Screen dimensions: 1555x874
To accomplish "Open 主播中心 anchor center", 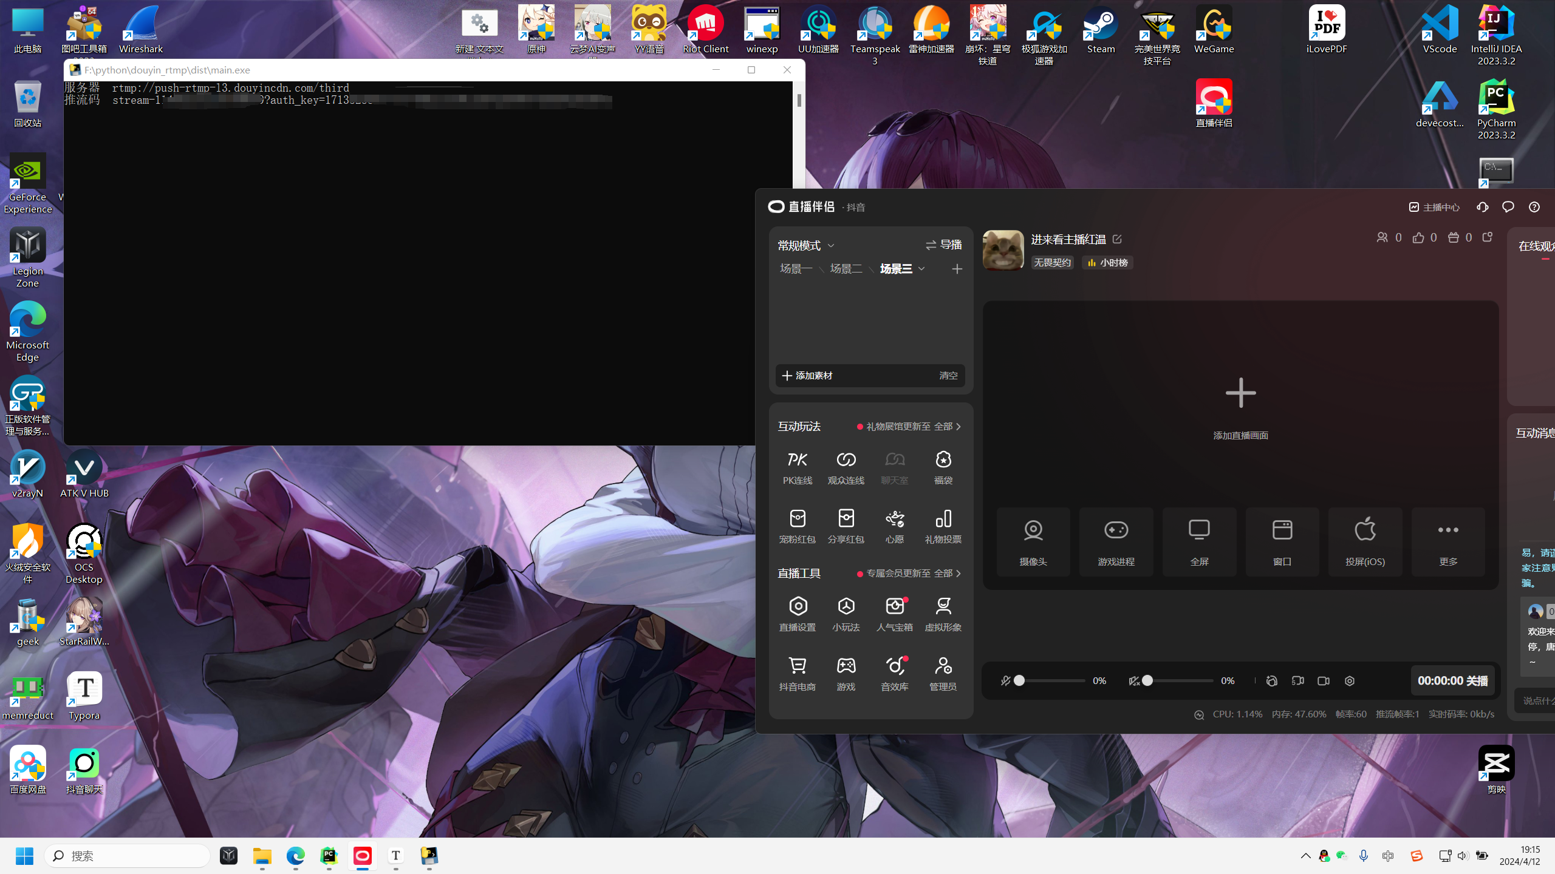I will [1434, 207].
